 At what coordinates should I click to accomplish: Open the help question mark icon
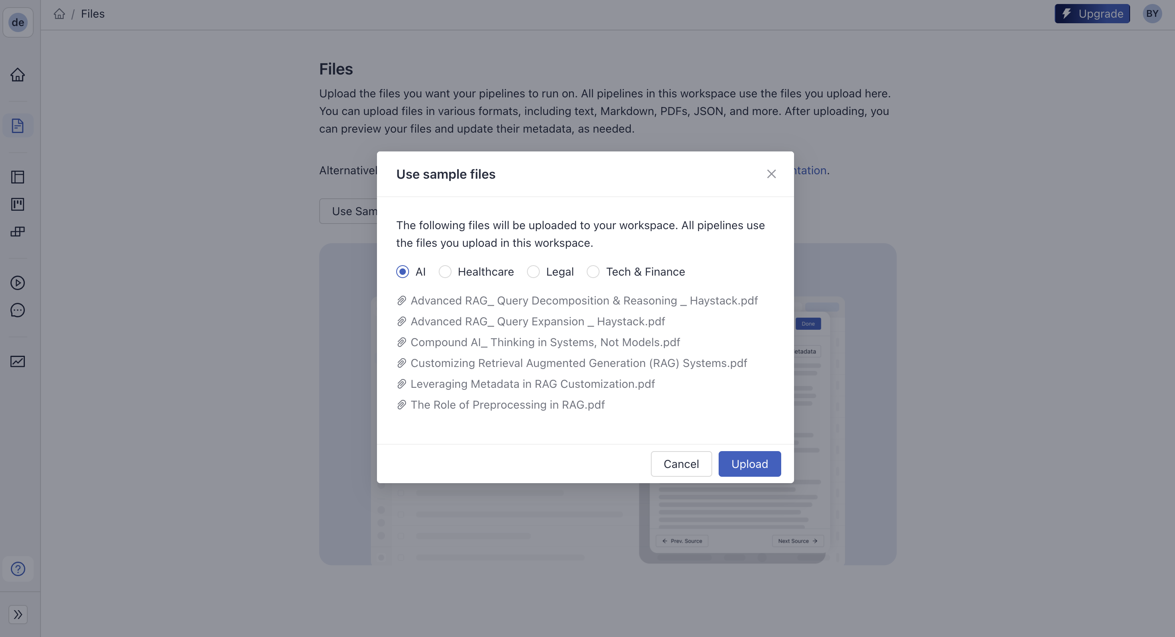tap(18, 568)
